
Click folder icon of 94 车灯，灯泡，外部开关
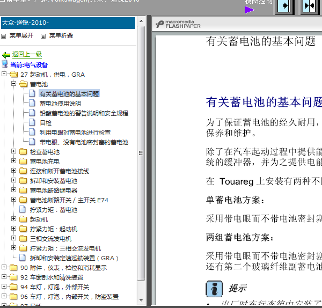pyautogui.click(x=13, y=287)
